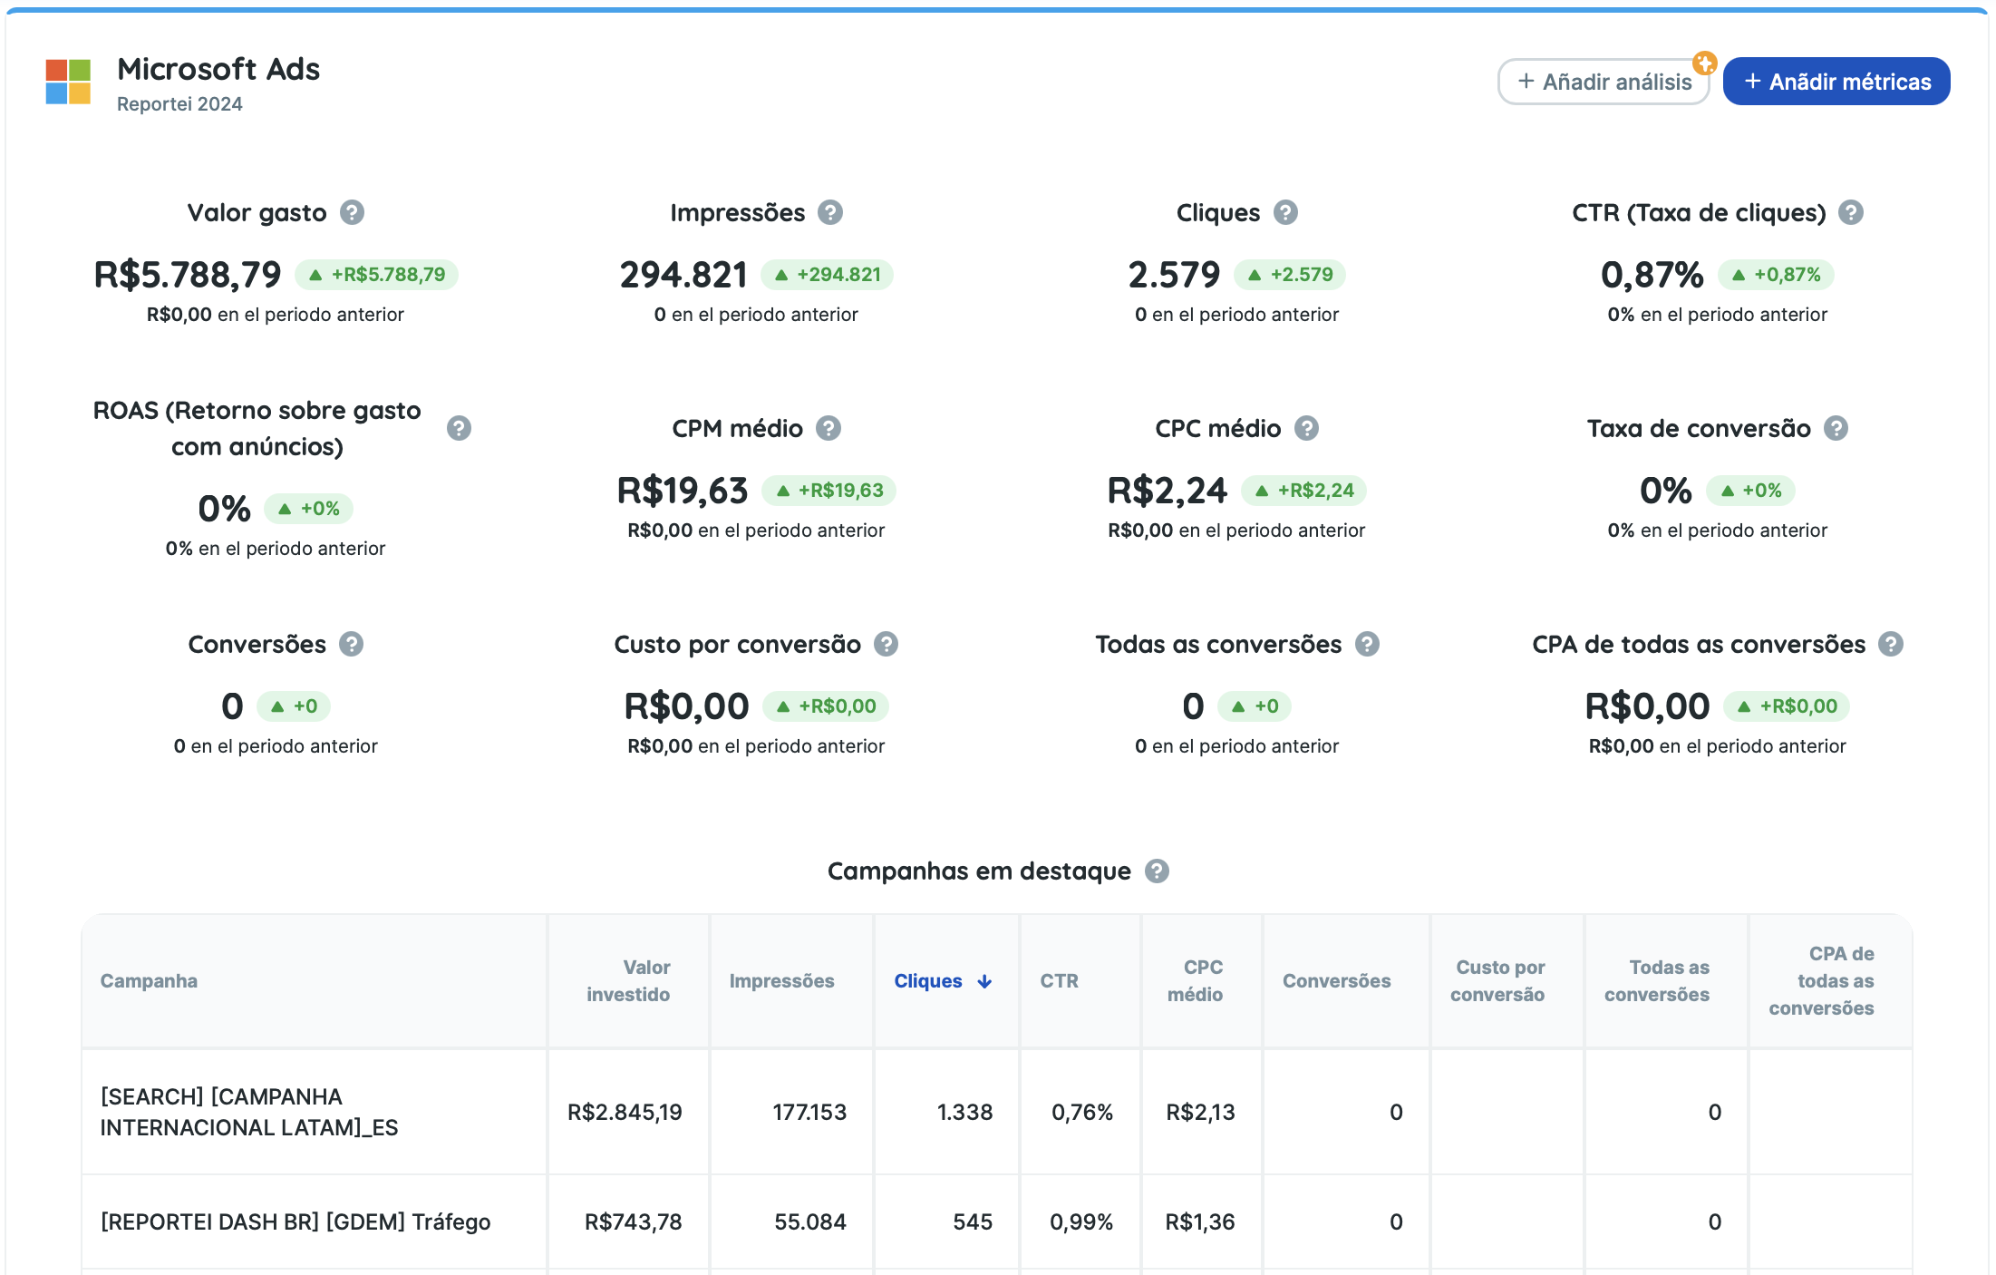Click the Taxa de conversão help icon
This screenshot has height=1275, width=1996.
point(1836,428)
